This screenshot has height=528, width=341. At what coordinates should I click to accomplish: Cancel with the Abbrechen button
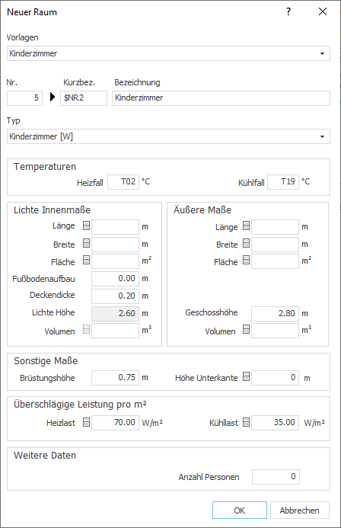(x=300, y=510)
